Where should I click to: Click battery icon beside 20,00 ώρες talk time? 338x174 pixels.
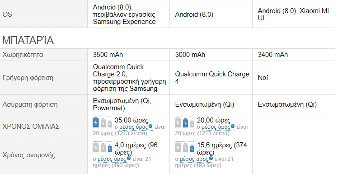[x=185, y=122]
